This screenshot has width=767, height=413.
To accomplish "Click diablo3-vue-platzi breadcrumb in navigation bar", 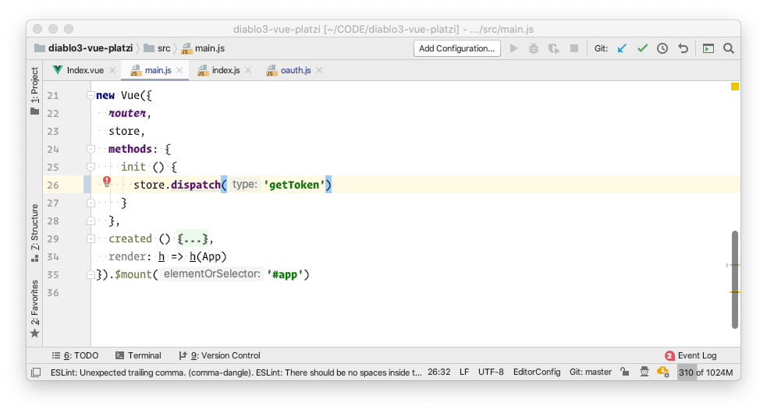I will click(x=83, y=48).
